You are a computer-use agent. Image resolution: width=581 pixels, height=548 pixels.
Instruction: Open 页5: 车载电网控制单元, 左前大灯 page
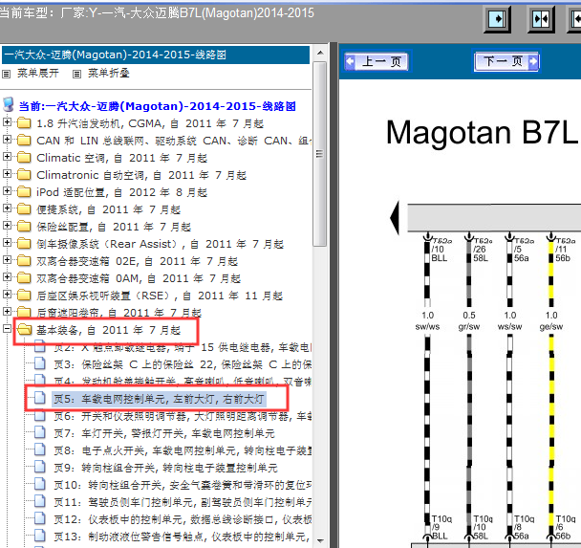(x=159, y=399)
